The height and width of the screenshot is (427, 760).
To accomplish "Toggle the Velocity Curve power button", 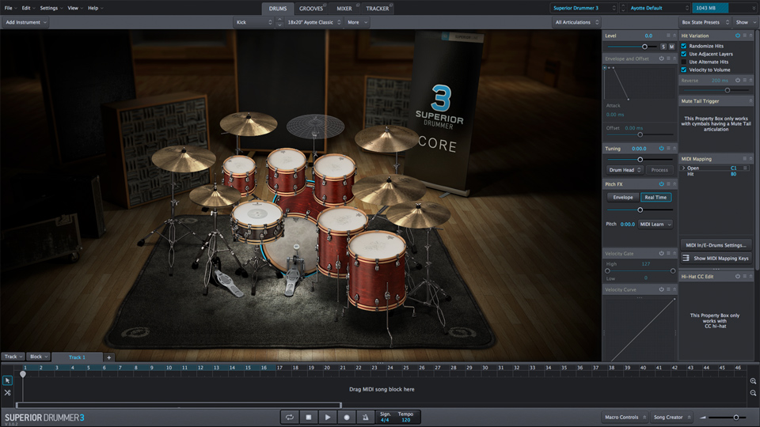I will 661,289.
